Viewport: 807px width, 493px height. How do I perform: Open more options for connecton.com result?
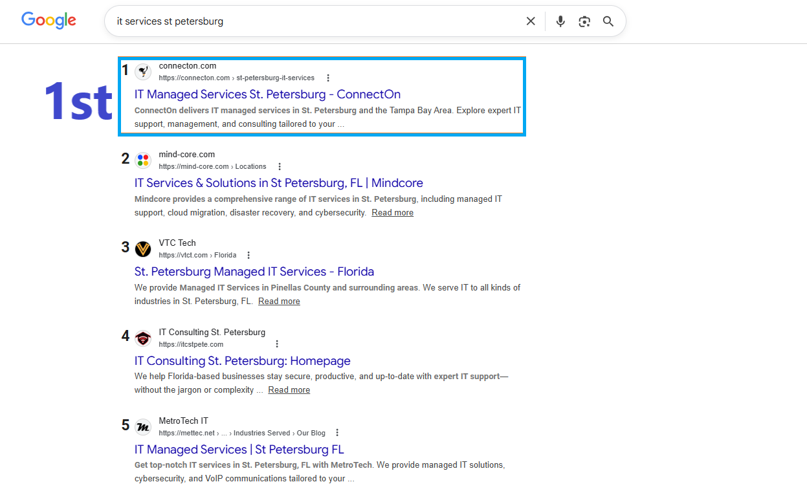pyautogui.click(x=328, y=78)
